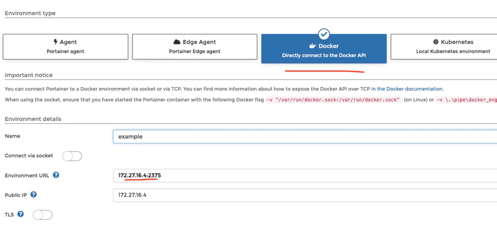
Task: Select the Portainer agent environment type
Action: (x=65, y=47)
